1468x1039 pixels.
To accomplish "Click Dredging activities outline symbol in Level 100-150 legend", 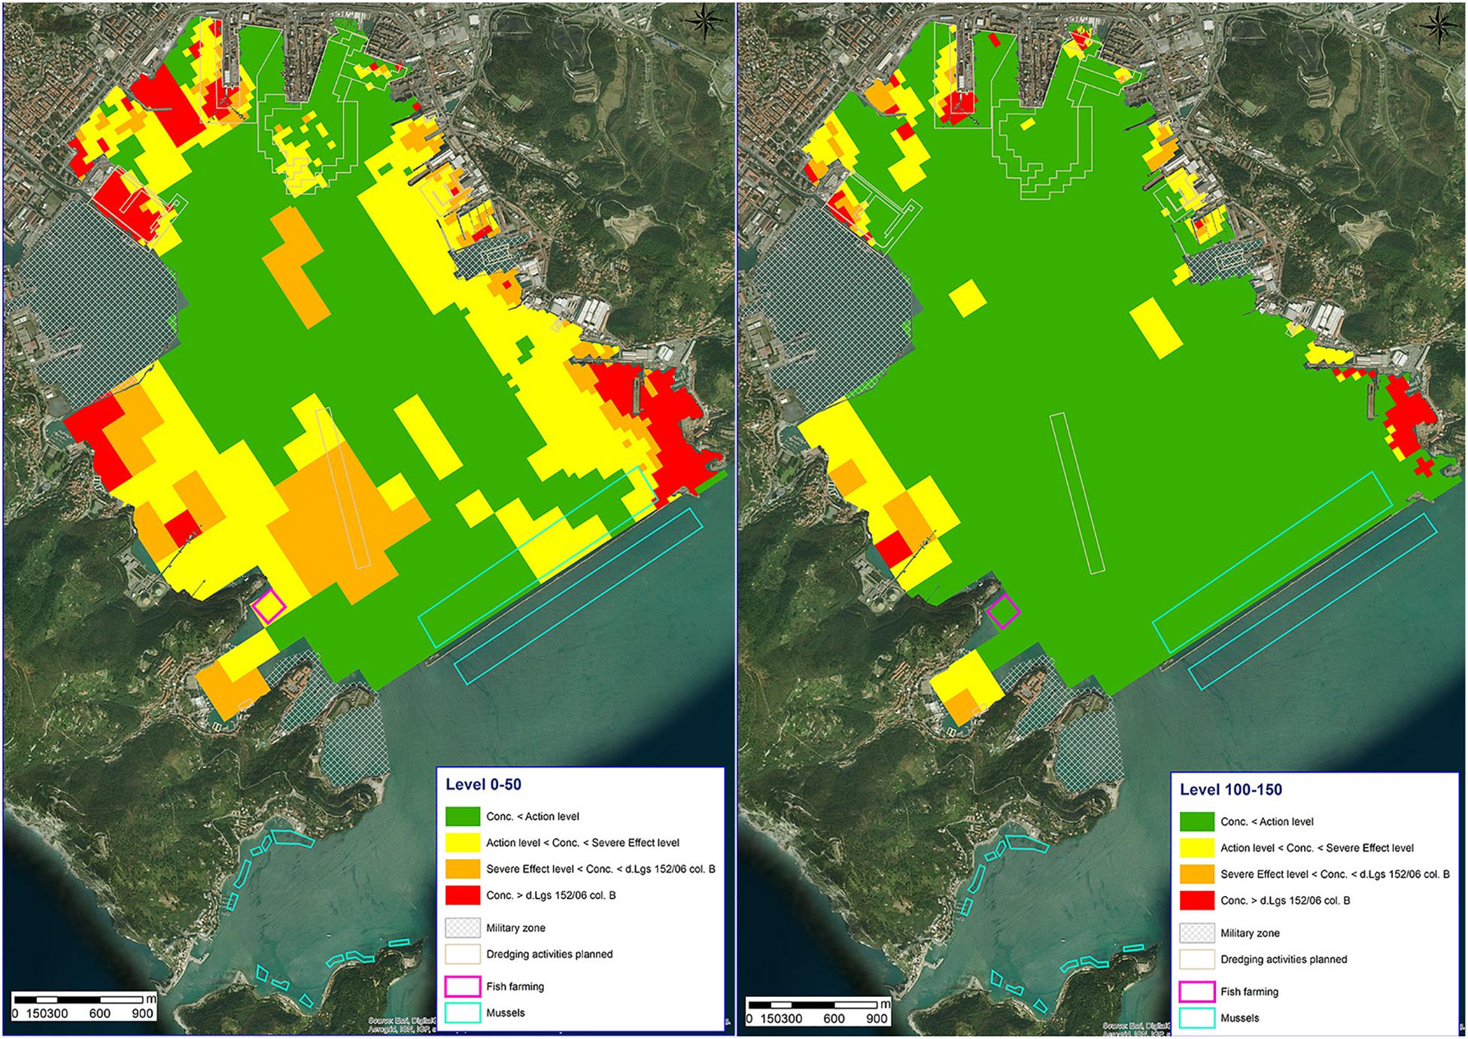I will 1197,959.
